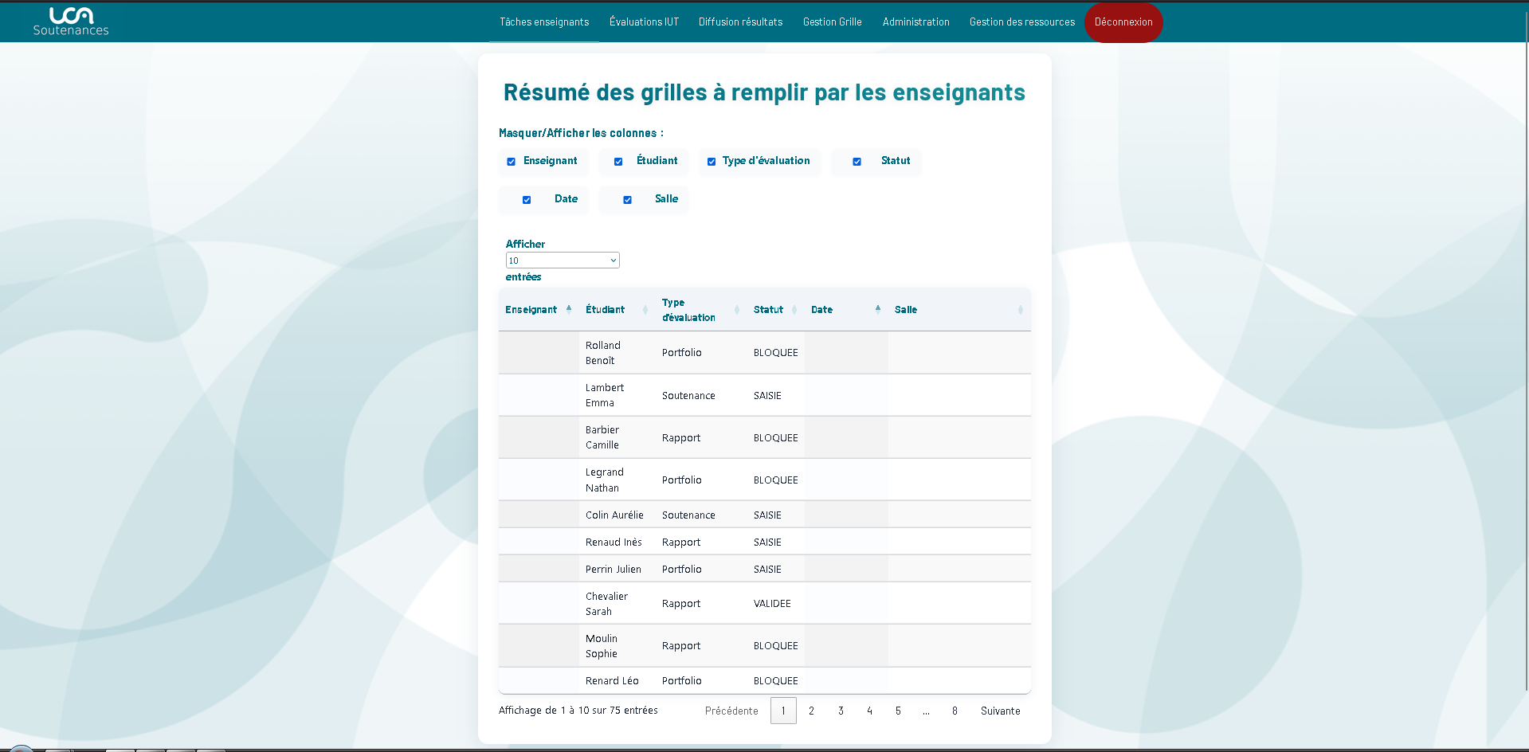1529x752 pixels.
Task: Sort the Date column using its arrow icon
Action: pyautogui.click(x=876, y=307)
